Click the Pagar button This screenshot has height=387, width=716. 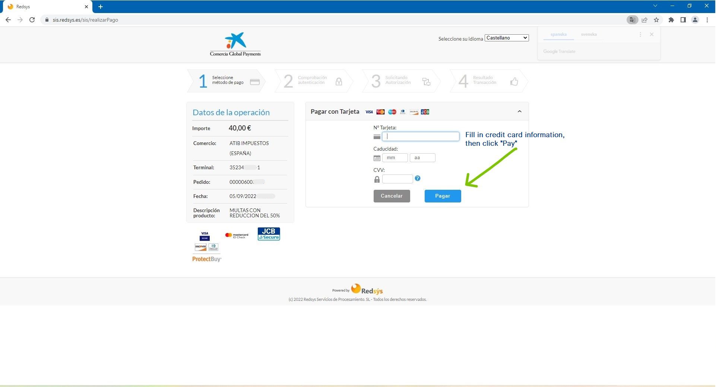(443, 196)
